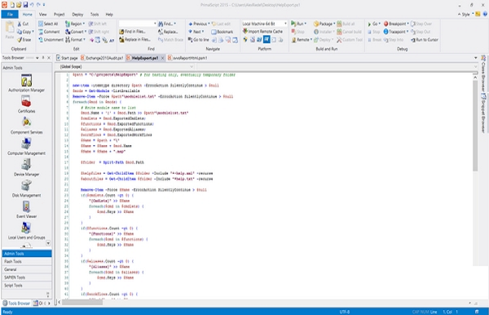Screen dimensions: 489x315
Task: Switch to the Project ribbon tab
Action: coord(59,15)
